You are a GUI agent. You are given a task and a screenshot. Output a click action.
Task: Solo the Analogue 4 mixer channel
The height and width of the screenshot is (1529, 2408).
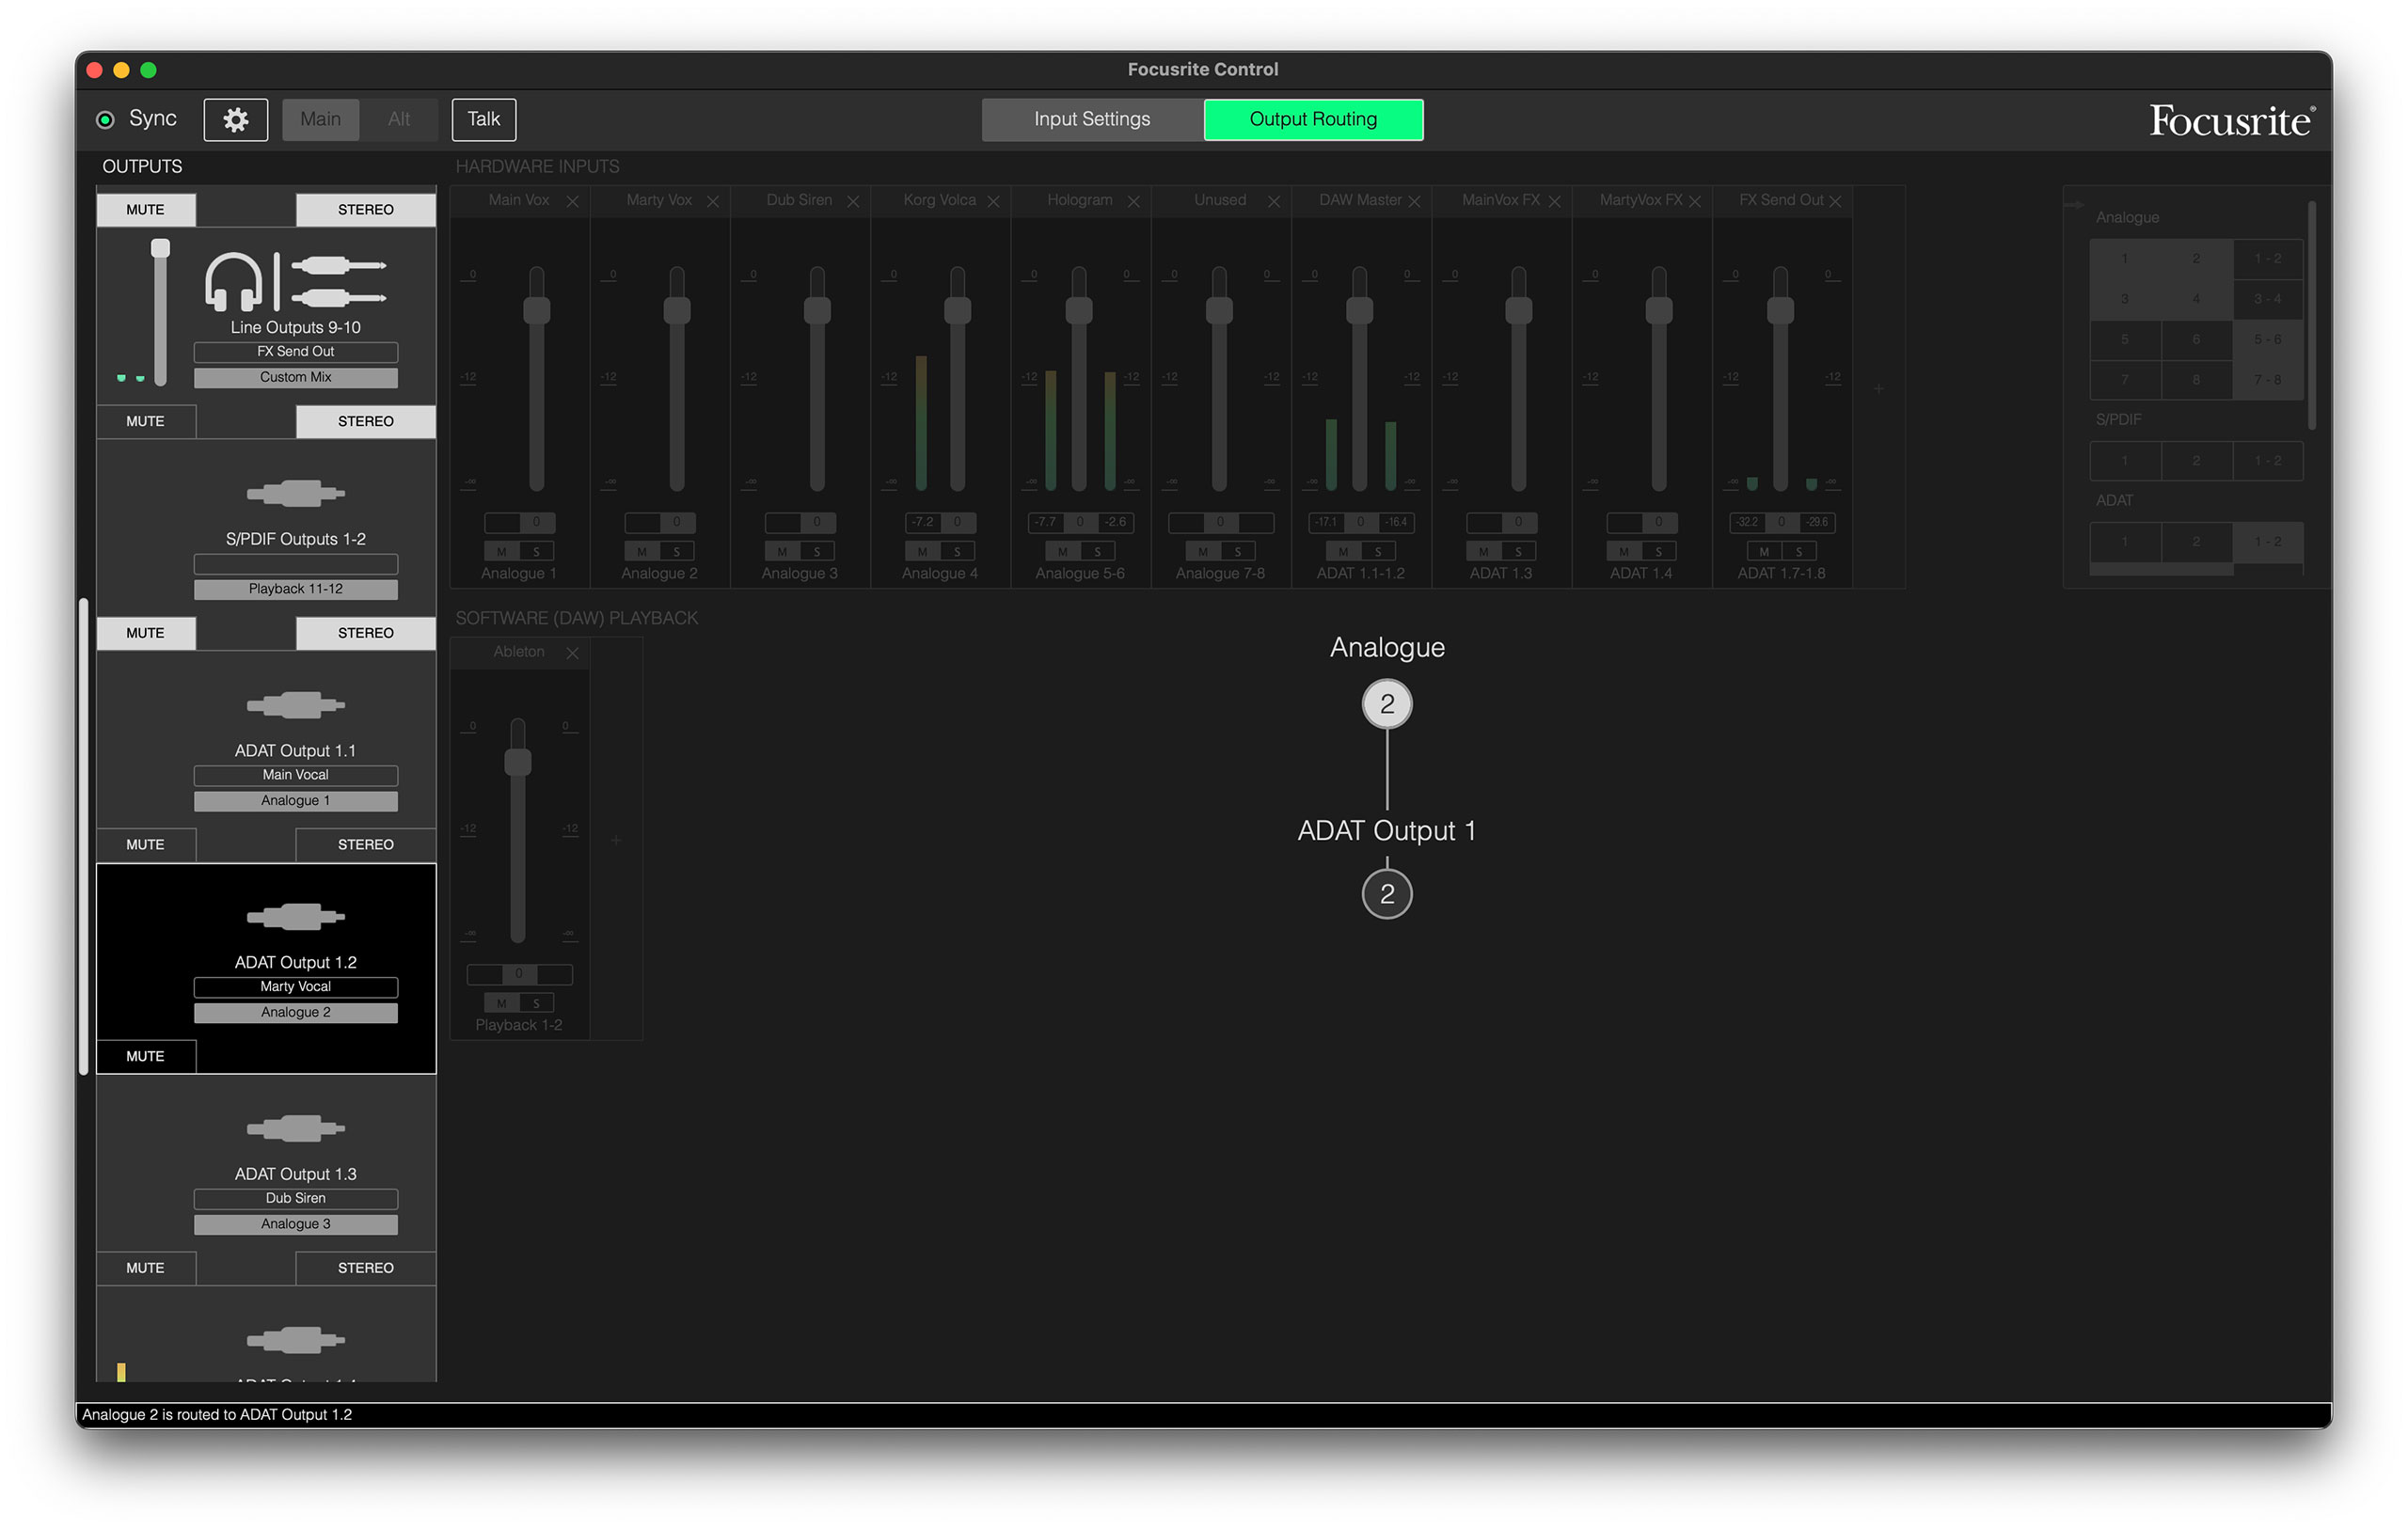[957, 551]
